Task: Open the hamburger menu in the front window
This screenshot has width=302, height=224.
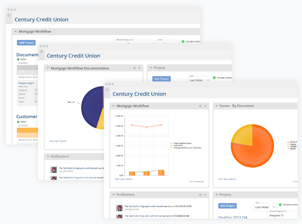Action: (107, 90)
